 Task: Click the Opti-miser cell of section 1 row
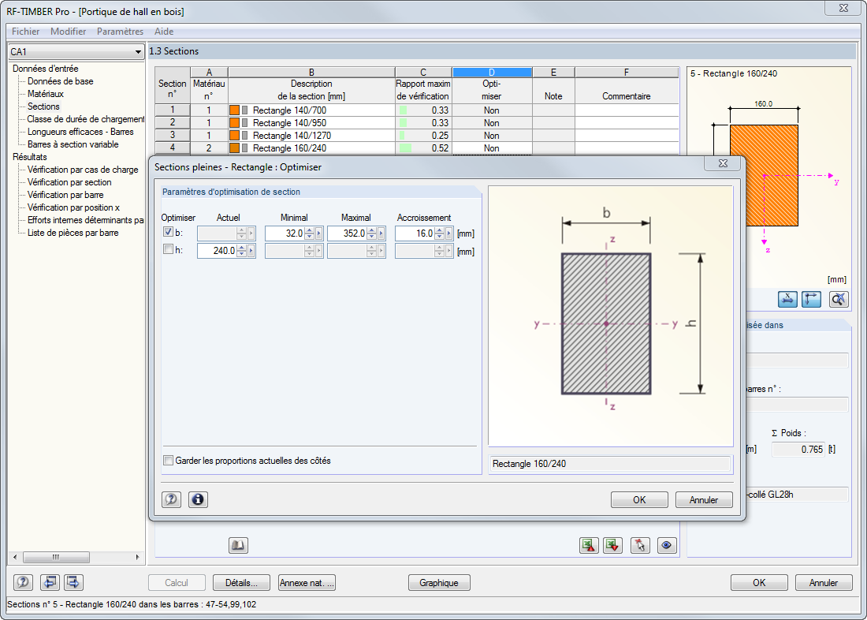(492, 110)
